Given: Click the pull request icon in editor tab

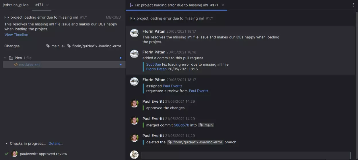Looking at the screenshot, I should coord(131,5).
